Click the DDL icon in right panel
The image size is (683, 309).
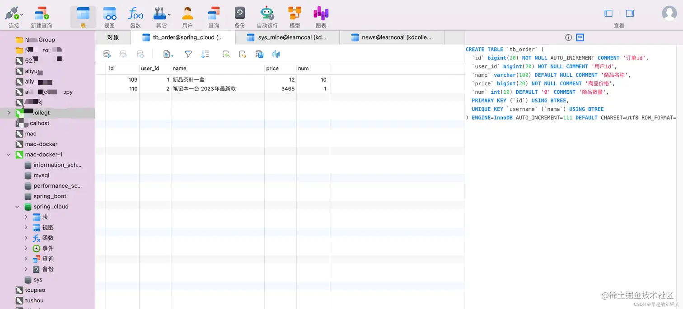click(580, 37)
